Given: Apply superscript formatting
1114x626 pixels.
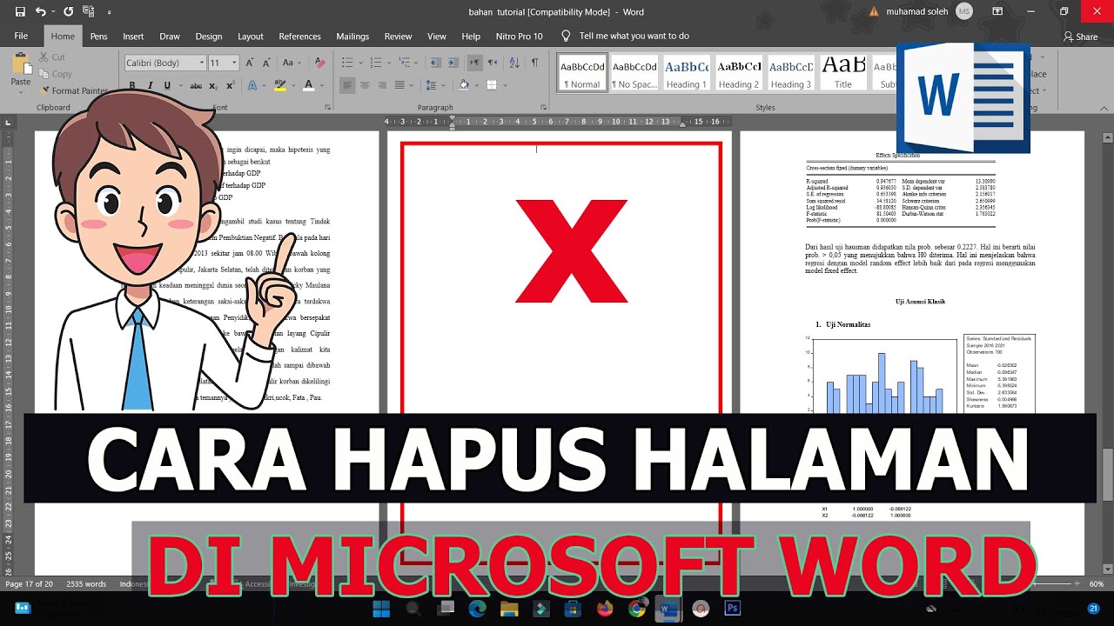Looking at the screenshot, I should click(x=230, y=85).
